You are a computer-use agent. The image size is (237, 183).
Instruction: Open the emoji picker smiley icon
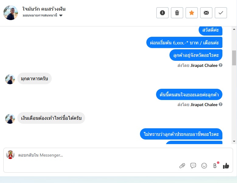click(x=204, y=166)
